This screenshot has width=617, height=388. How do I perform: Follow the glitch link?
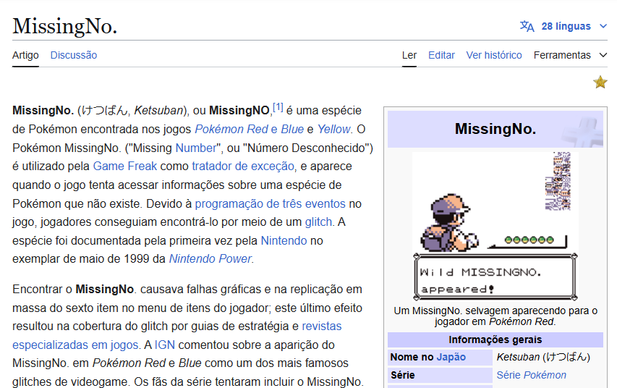318,222
